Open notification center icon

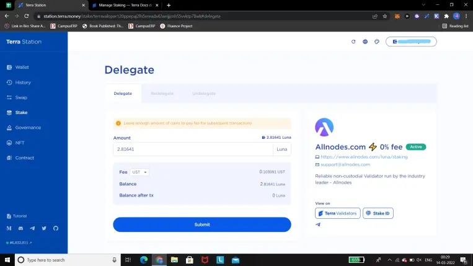tap(464, 260)
